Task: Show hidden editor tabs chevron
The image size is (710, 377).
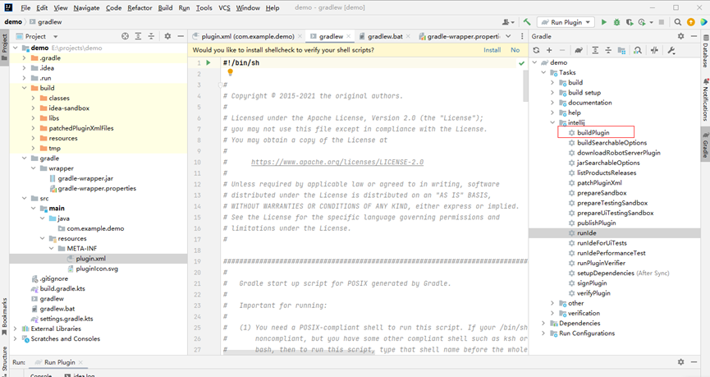Action: 508,36
